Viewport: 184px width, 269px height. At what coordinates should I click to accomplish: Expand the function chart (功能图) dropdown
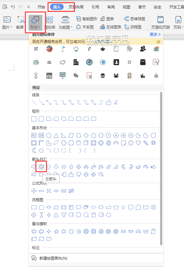[x=71, y=27]
